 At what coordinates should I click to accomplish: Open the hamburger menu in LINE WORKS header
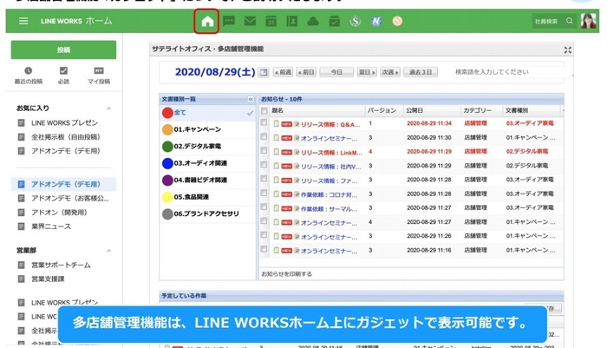pyautogui.click(x=23, y=21)
